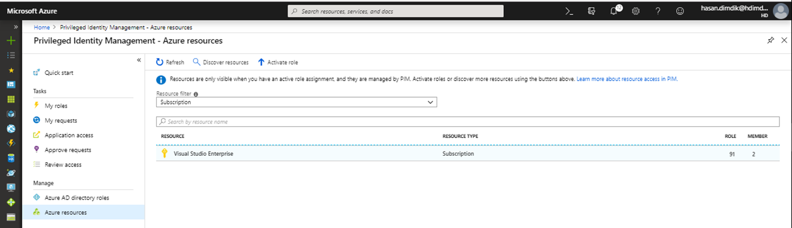Pin this blade with the pin icon
The height and width of the screenshot is (228, 792).
pos(771,40)
